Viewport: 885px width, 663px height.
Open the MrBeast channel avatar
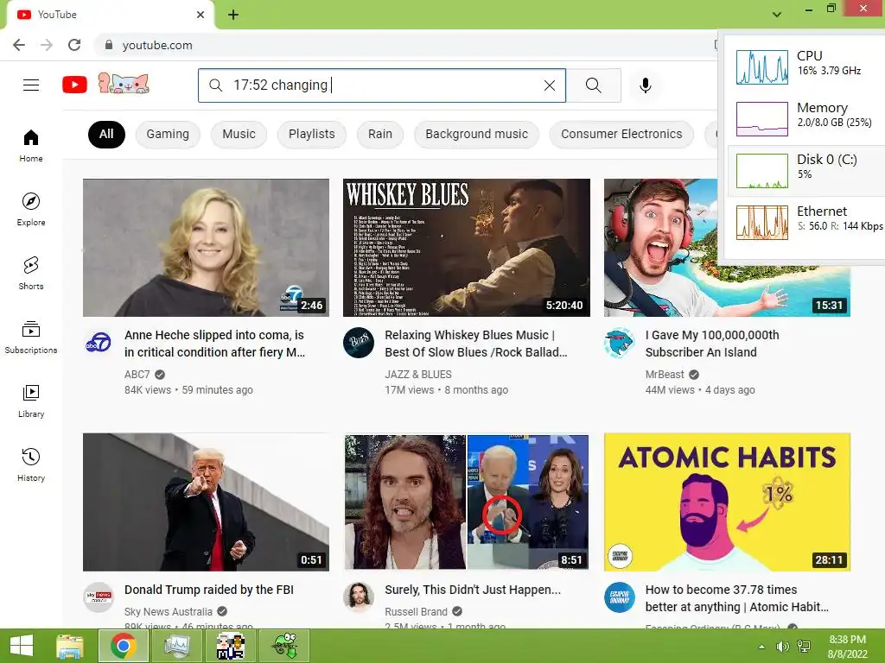[619, 342]
